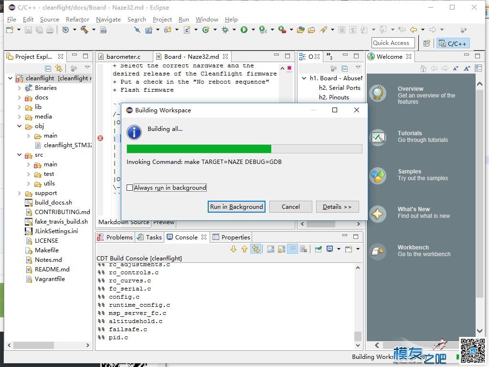489x367 pixels.
Task: Click console Scroll Up arrow icon
Action: (244, 249)
